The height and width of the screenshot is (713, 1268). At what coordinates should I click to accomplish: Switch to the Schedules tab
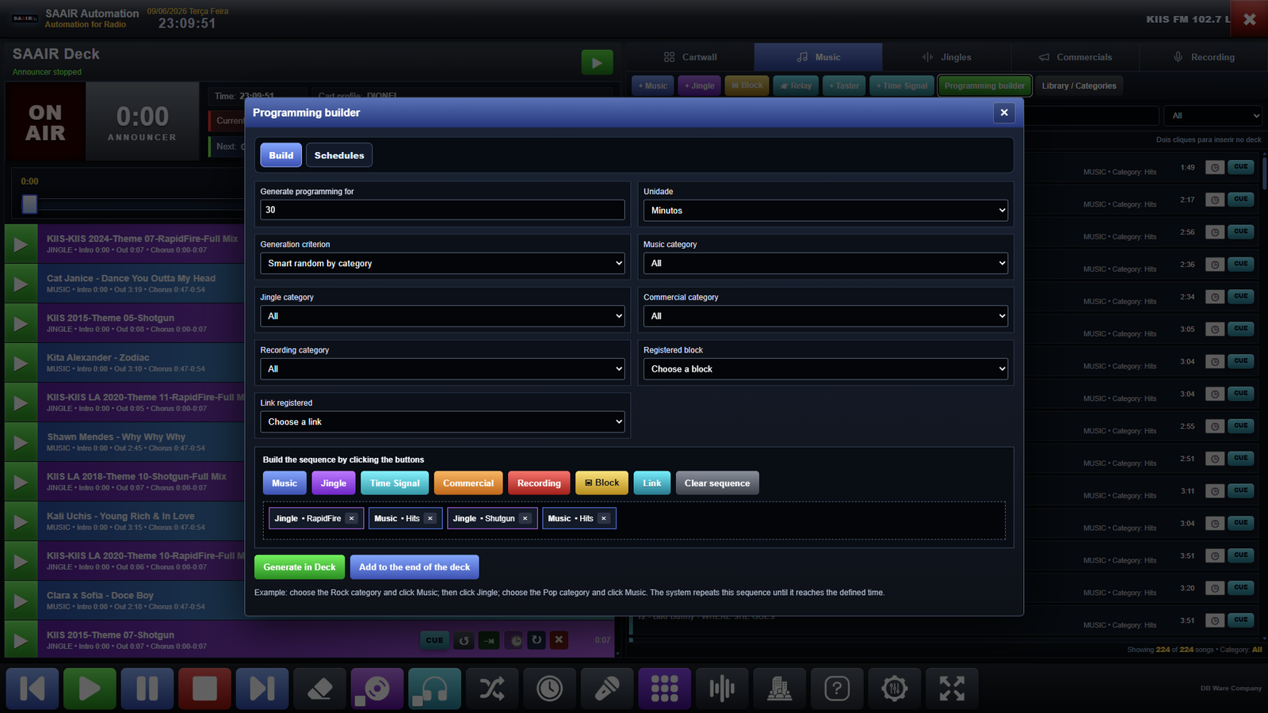339,155
